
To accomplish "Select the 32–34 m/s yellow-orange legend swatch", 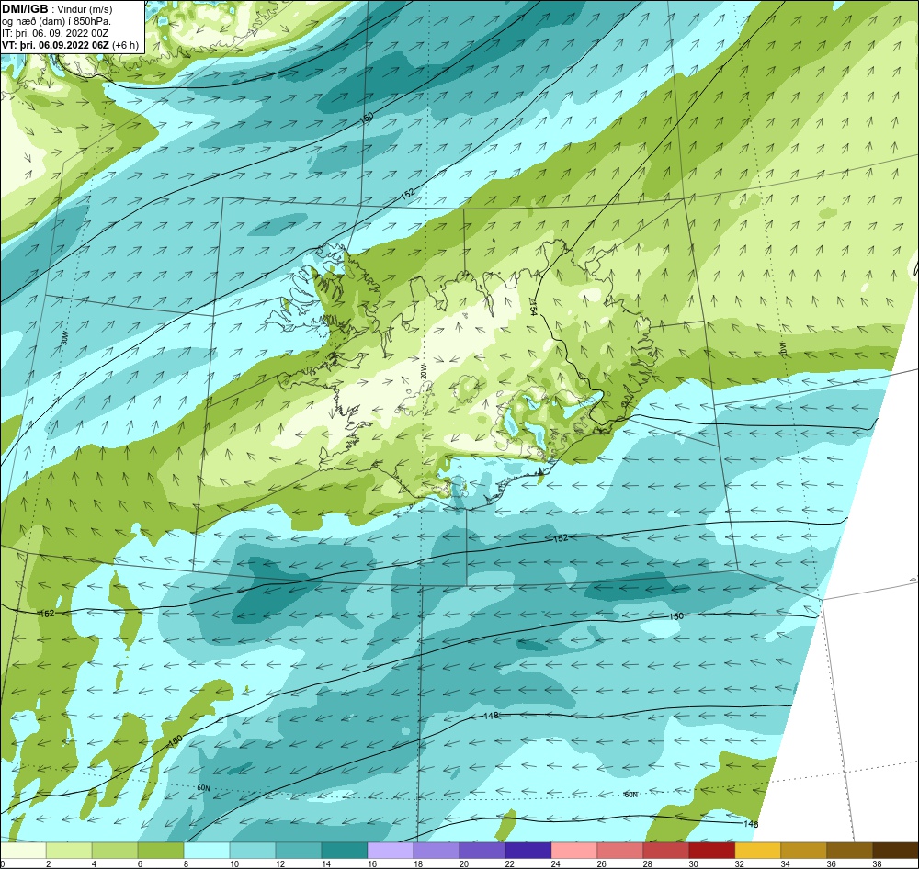I will point(758,851).
